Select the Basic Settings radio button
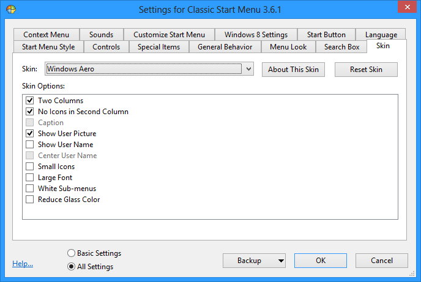This screenshot has height=282, width=421. (x=72, y=253)
